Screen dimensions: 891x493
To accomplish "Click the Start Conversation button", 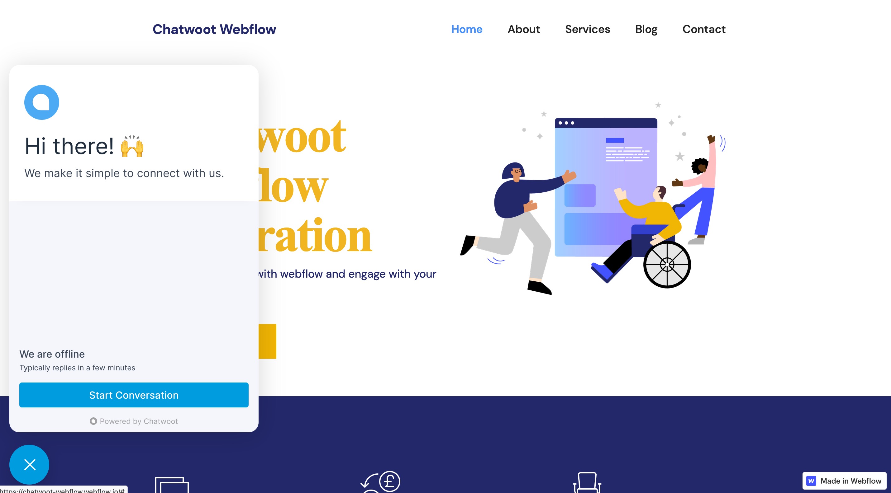I will click(134, 395).
